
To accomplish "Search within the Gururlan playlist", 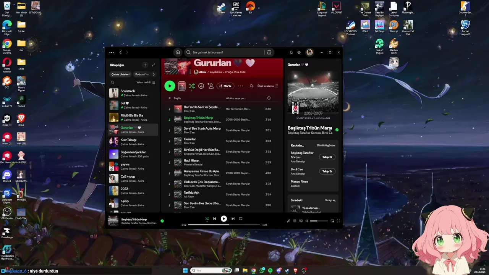I will click(251, 86).
